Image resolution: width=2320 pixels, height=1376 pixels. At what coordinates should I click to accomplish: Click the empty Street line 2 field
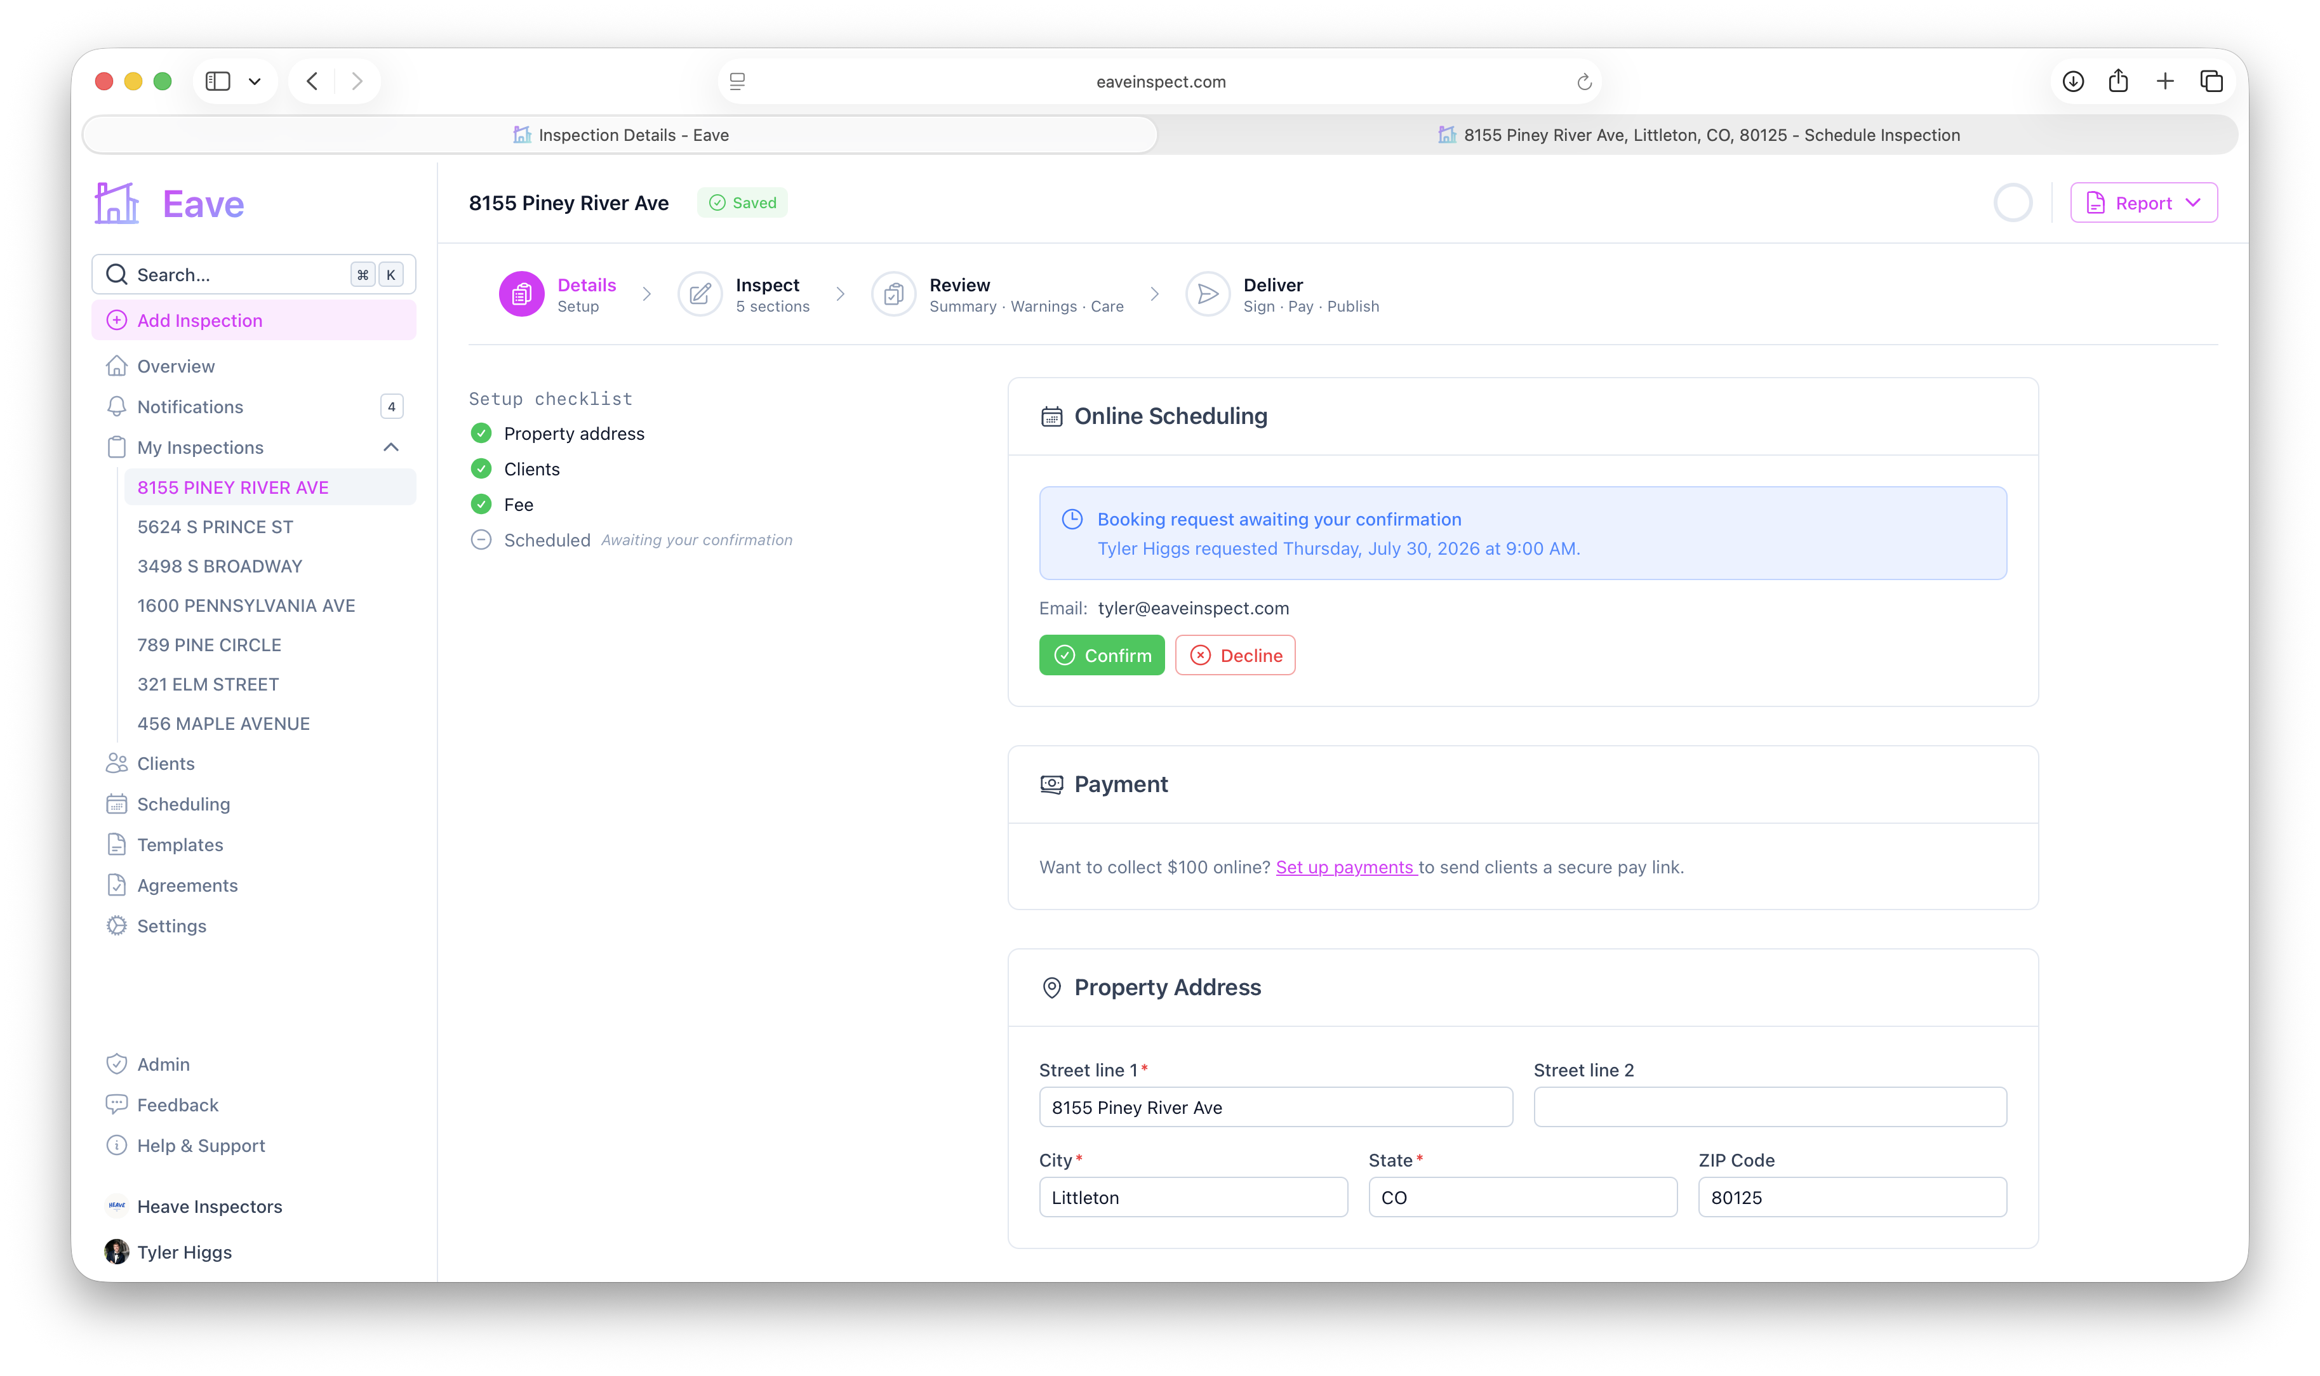coord(1770,1108)
